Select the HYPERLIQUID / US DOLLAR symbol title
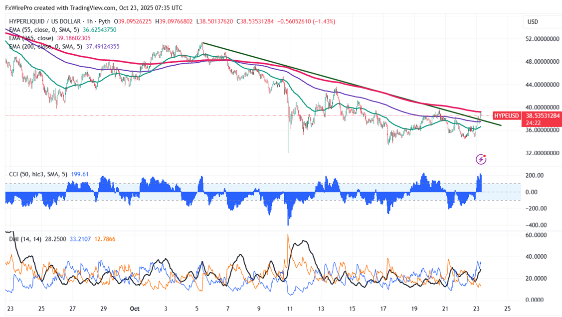Screen dimensions: 562x317 pos(45,21)
